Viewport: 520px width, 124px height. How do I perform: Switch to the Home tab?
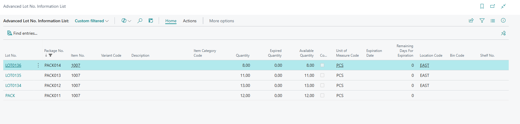(x=171, y=21)
